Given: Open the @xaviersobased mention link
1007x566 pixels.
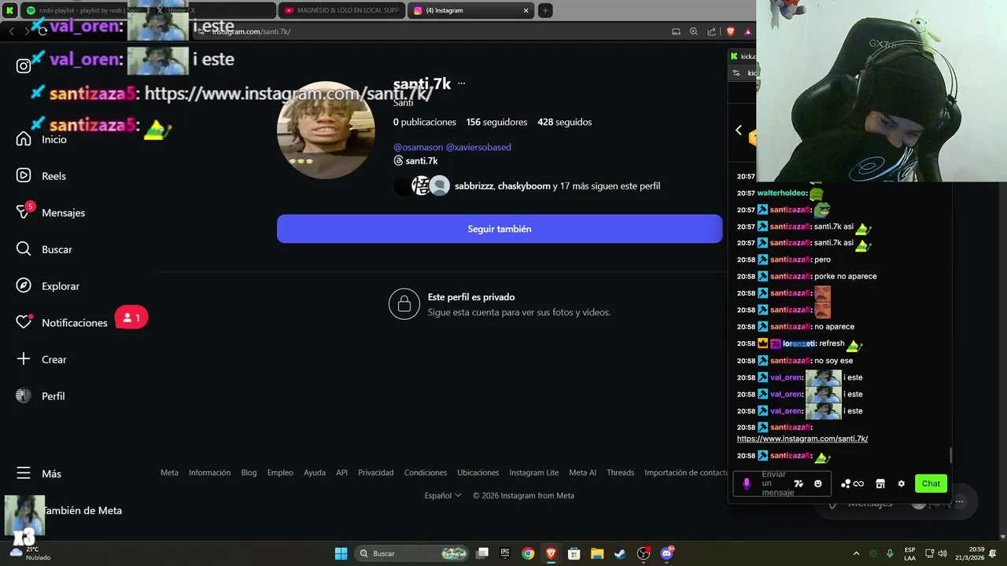Looking at the screenshot, I should (478, 147).
